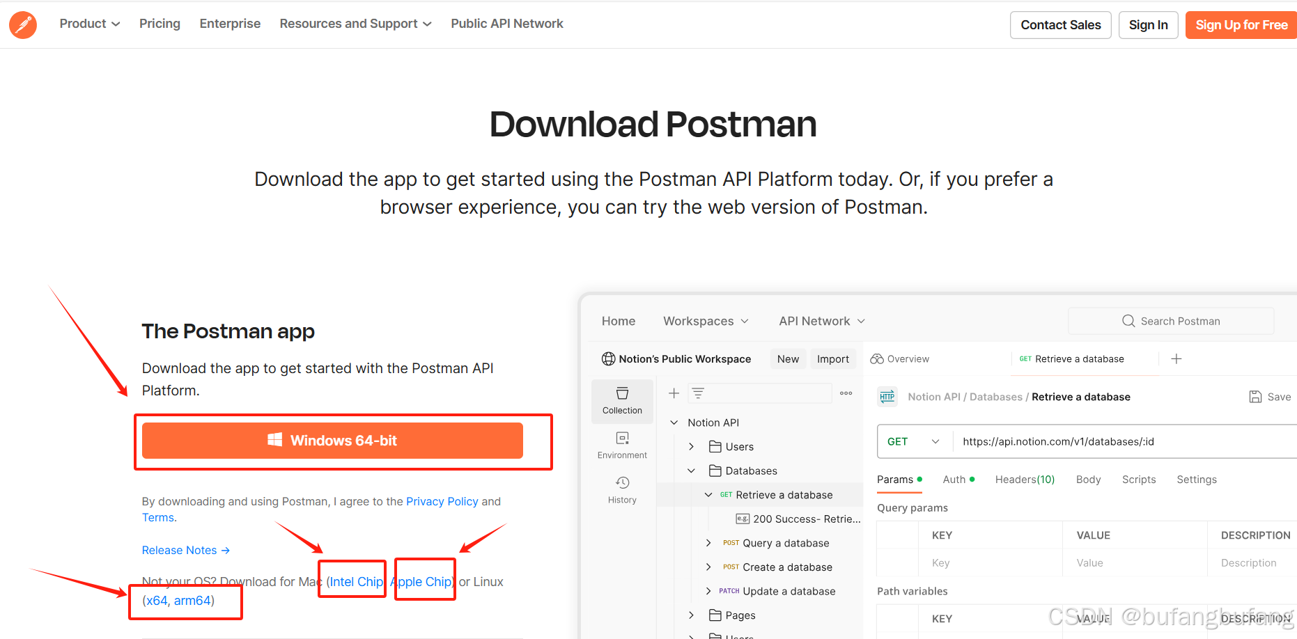Open the Product dropdown menu
The height and width of the screenshot is (639, 1297).
coord(90,24)
